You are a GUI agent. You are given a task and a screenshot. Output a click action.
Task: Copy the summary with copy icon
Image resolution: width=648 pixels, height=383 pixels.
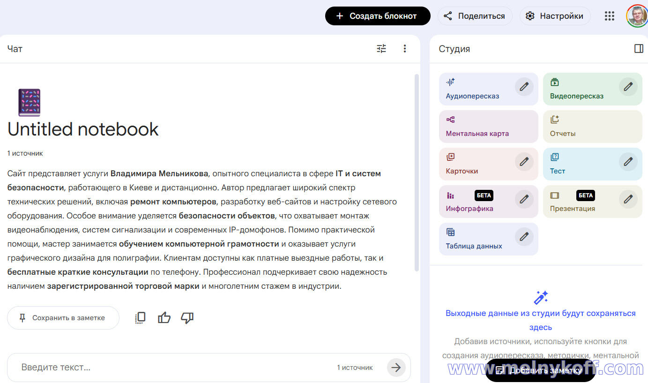140,318
